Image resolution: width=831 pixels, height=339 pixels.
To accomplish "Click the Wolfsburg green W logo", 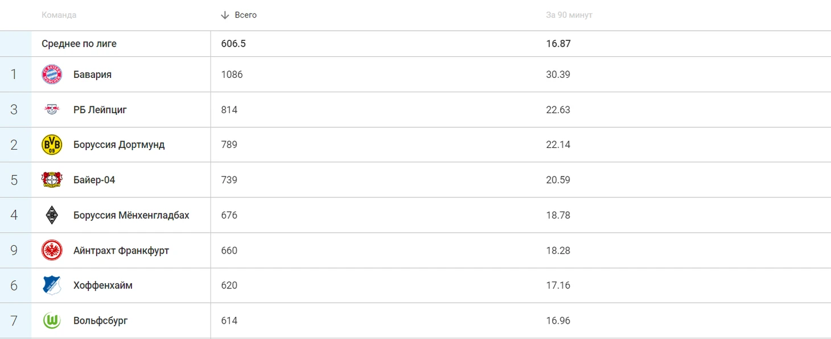I will click(52, 321).
